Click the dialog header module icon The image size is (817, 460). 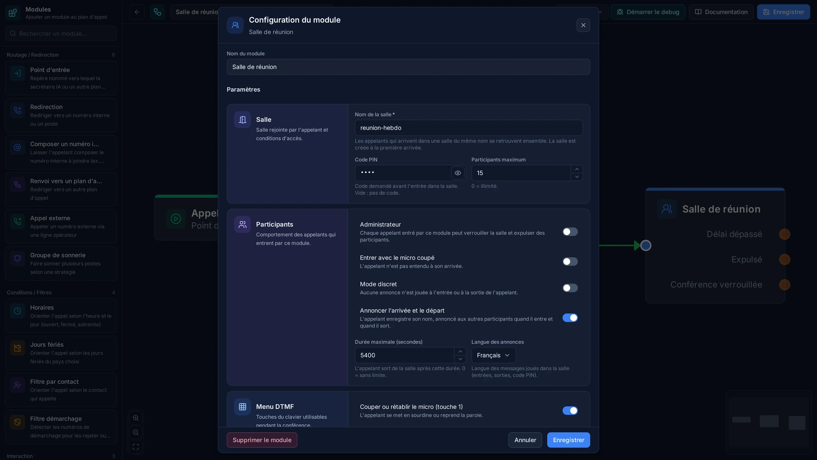pyautogui.click(x=235, y=25)
